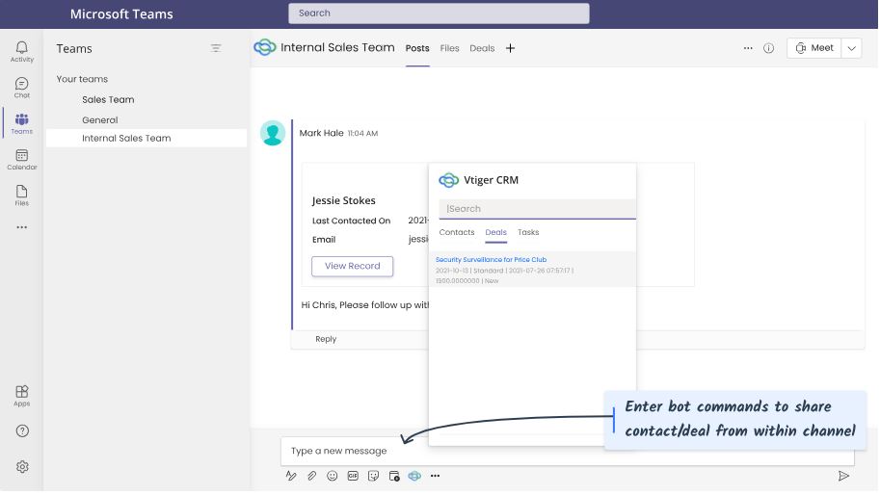The image size is (880, 495).
Task: Reply to Mark Hale's post
Action: tap(326, 339)
